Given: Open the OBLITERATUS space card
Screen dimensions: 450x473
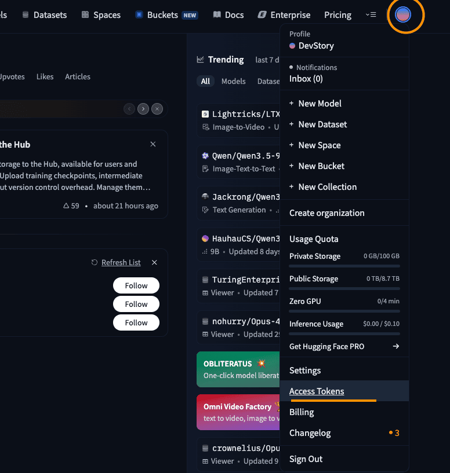Looking at the screenshot, I should 238,369.
